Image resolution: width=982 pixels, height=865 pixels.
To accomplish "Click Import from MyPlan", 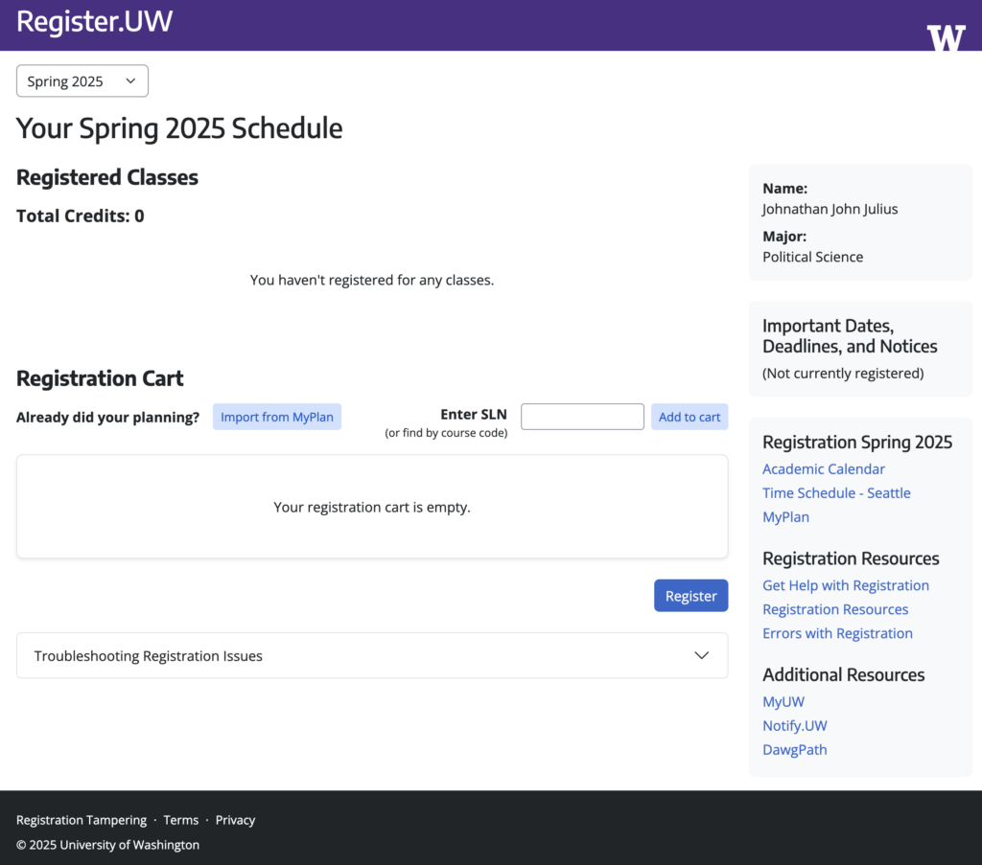I will pos(276,416).
